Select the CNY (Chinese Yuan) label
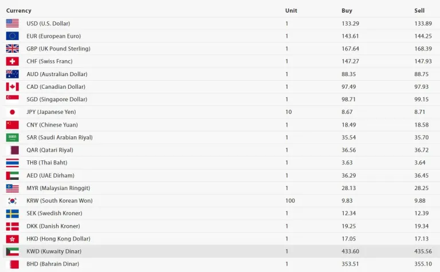This screenshot has width=440, height=272. [52, 125]
